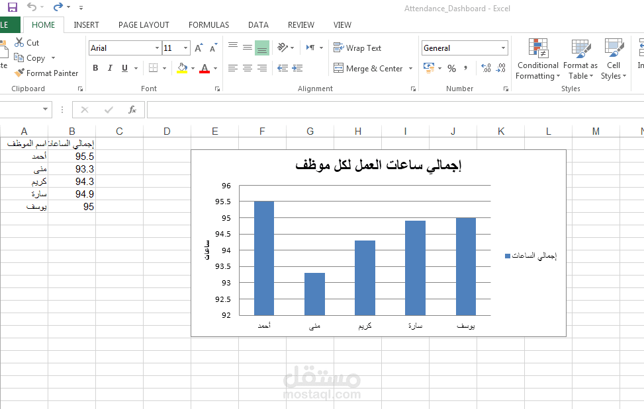Toggle the highlighted Bottom Align button
The width and height of the screenshot is (644, 409).
262,48
